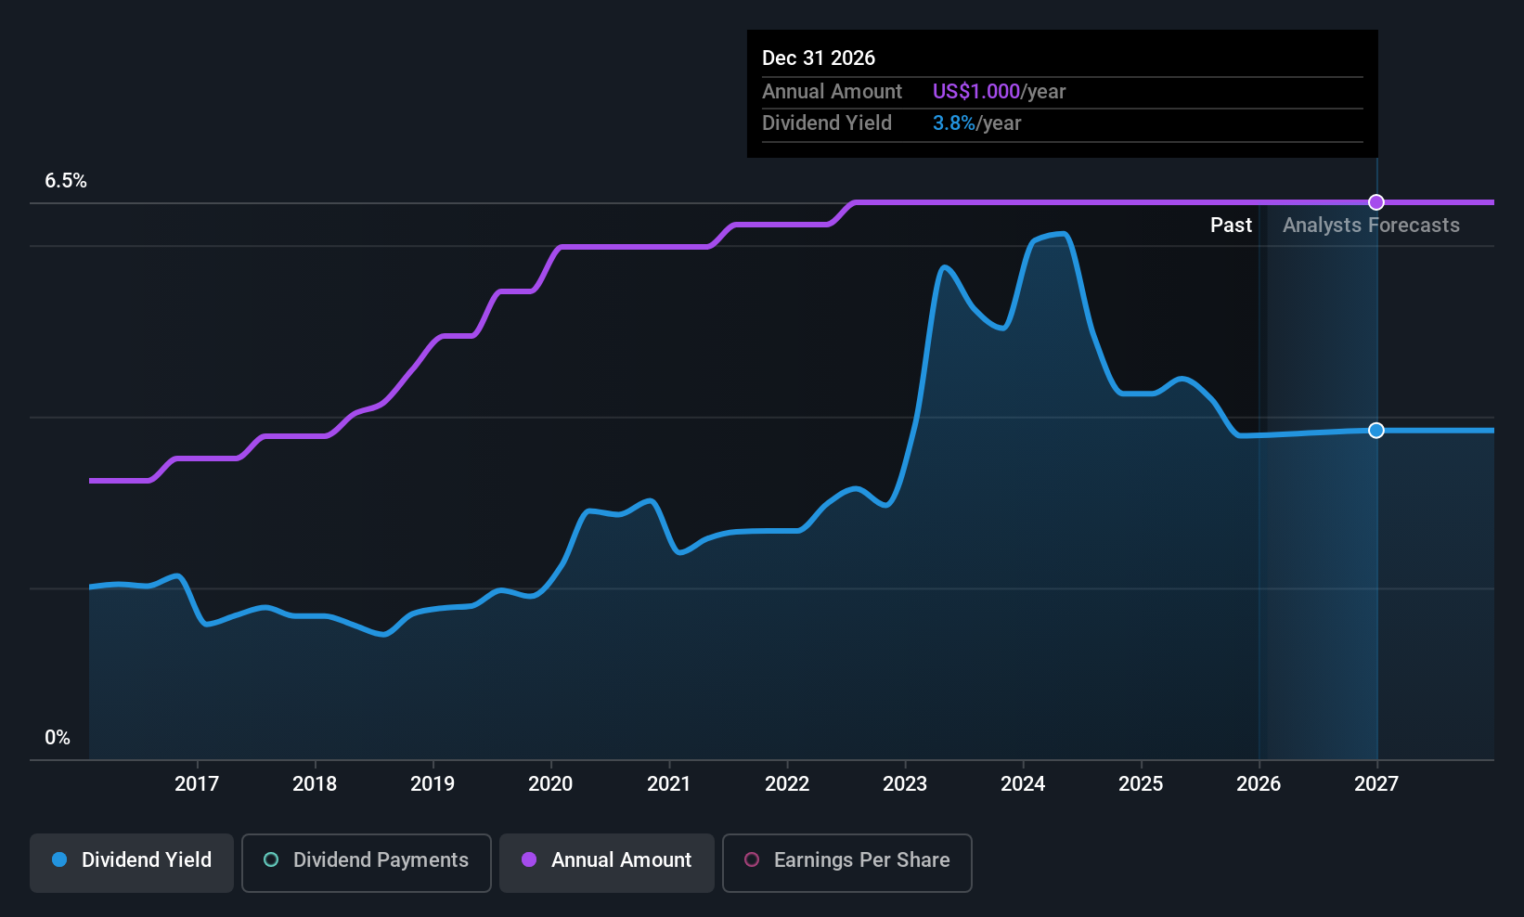This screenshot has height=917, width=1524.
Task: Click the 6.5% y-axis label
Action: pyautogui.click(x=66, y=181)
